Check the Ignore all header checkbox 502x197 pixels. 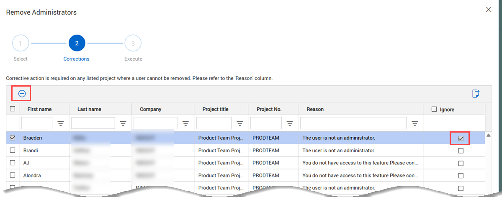pyautogui.click(x=434, y=110)
